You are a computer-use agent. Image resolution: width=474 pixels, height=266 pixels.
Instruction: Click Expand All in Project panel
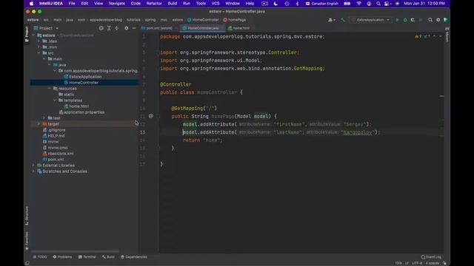(x=109, y=28)
